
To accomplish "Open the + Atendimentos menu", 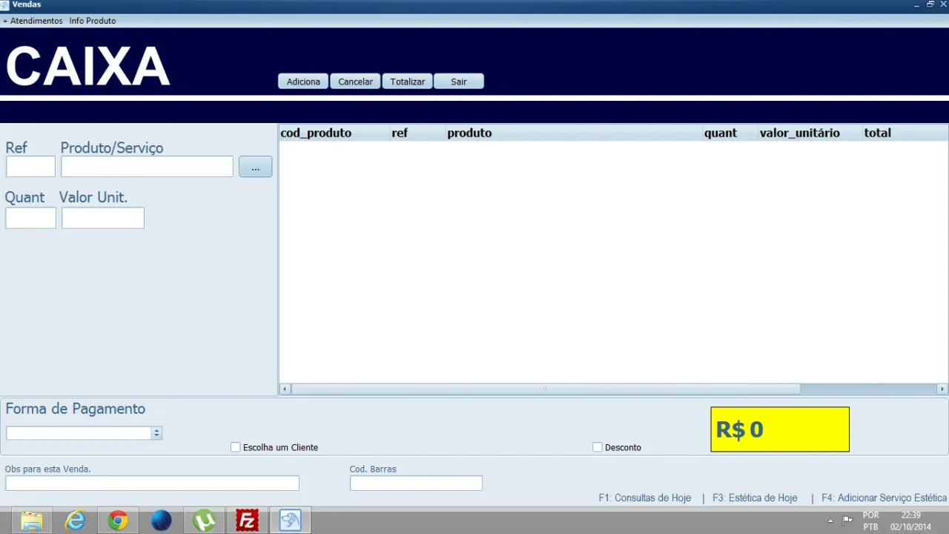I will pos(33,21).
